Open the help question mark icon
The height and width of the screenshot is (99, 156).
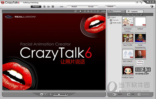coord(137,2)
